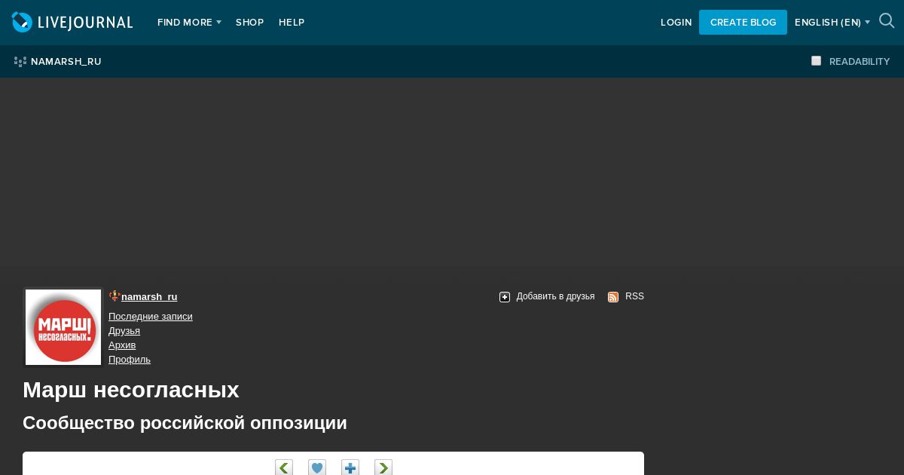Go to previous entry green arrow
This screenshot has width=904, height=475.
[x=284, y=467]
